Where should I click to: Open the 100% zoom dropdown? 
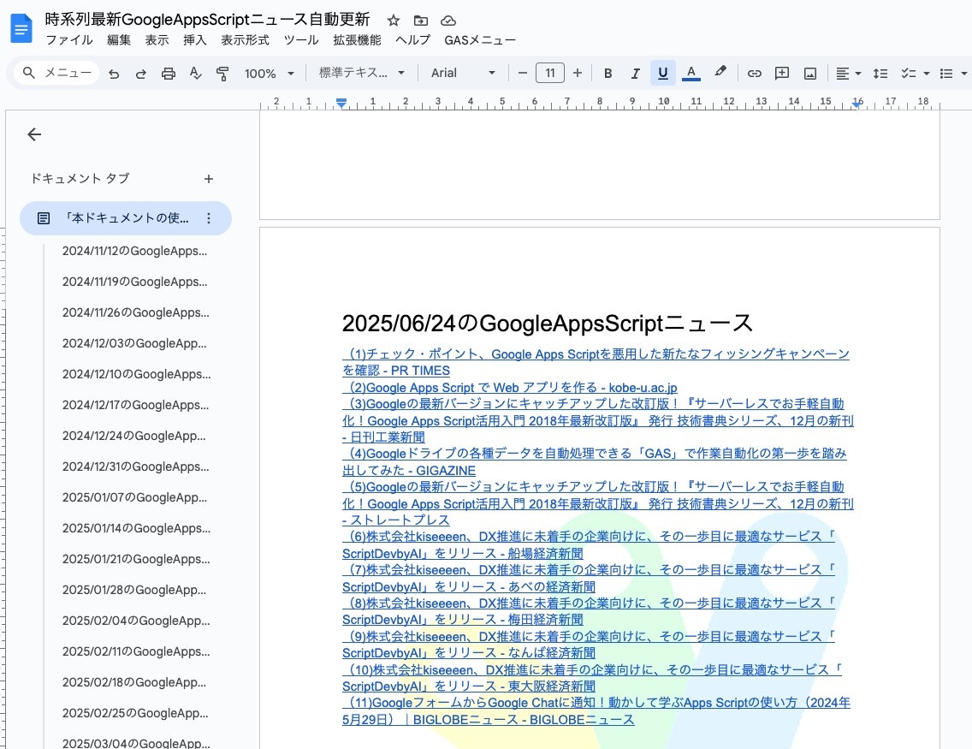pos(269,73)
